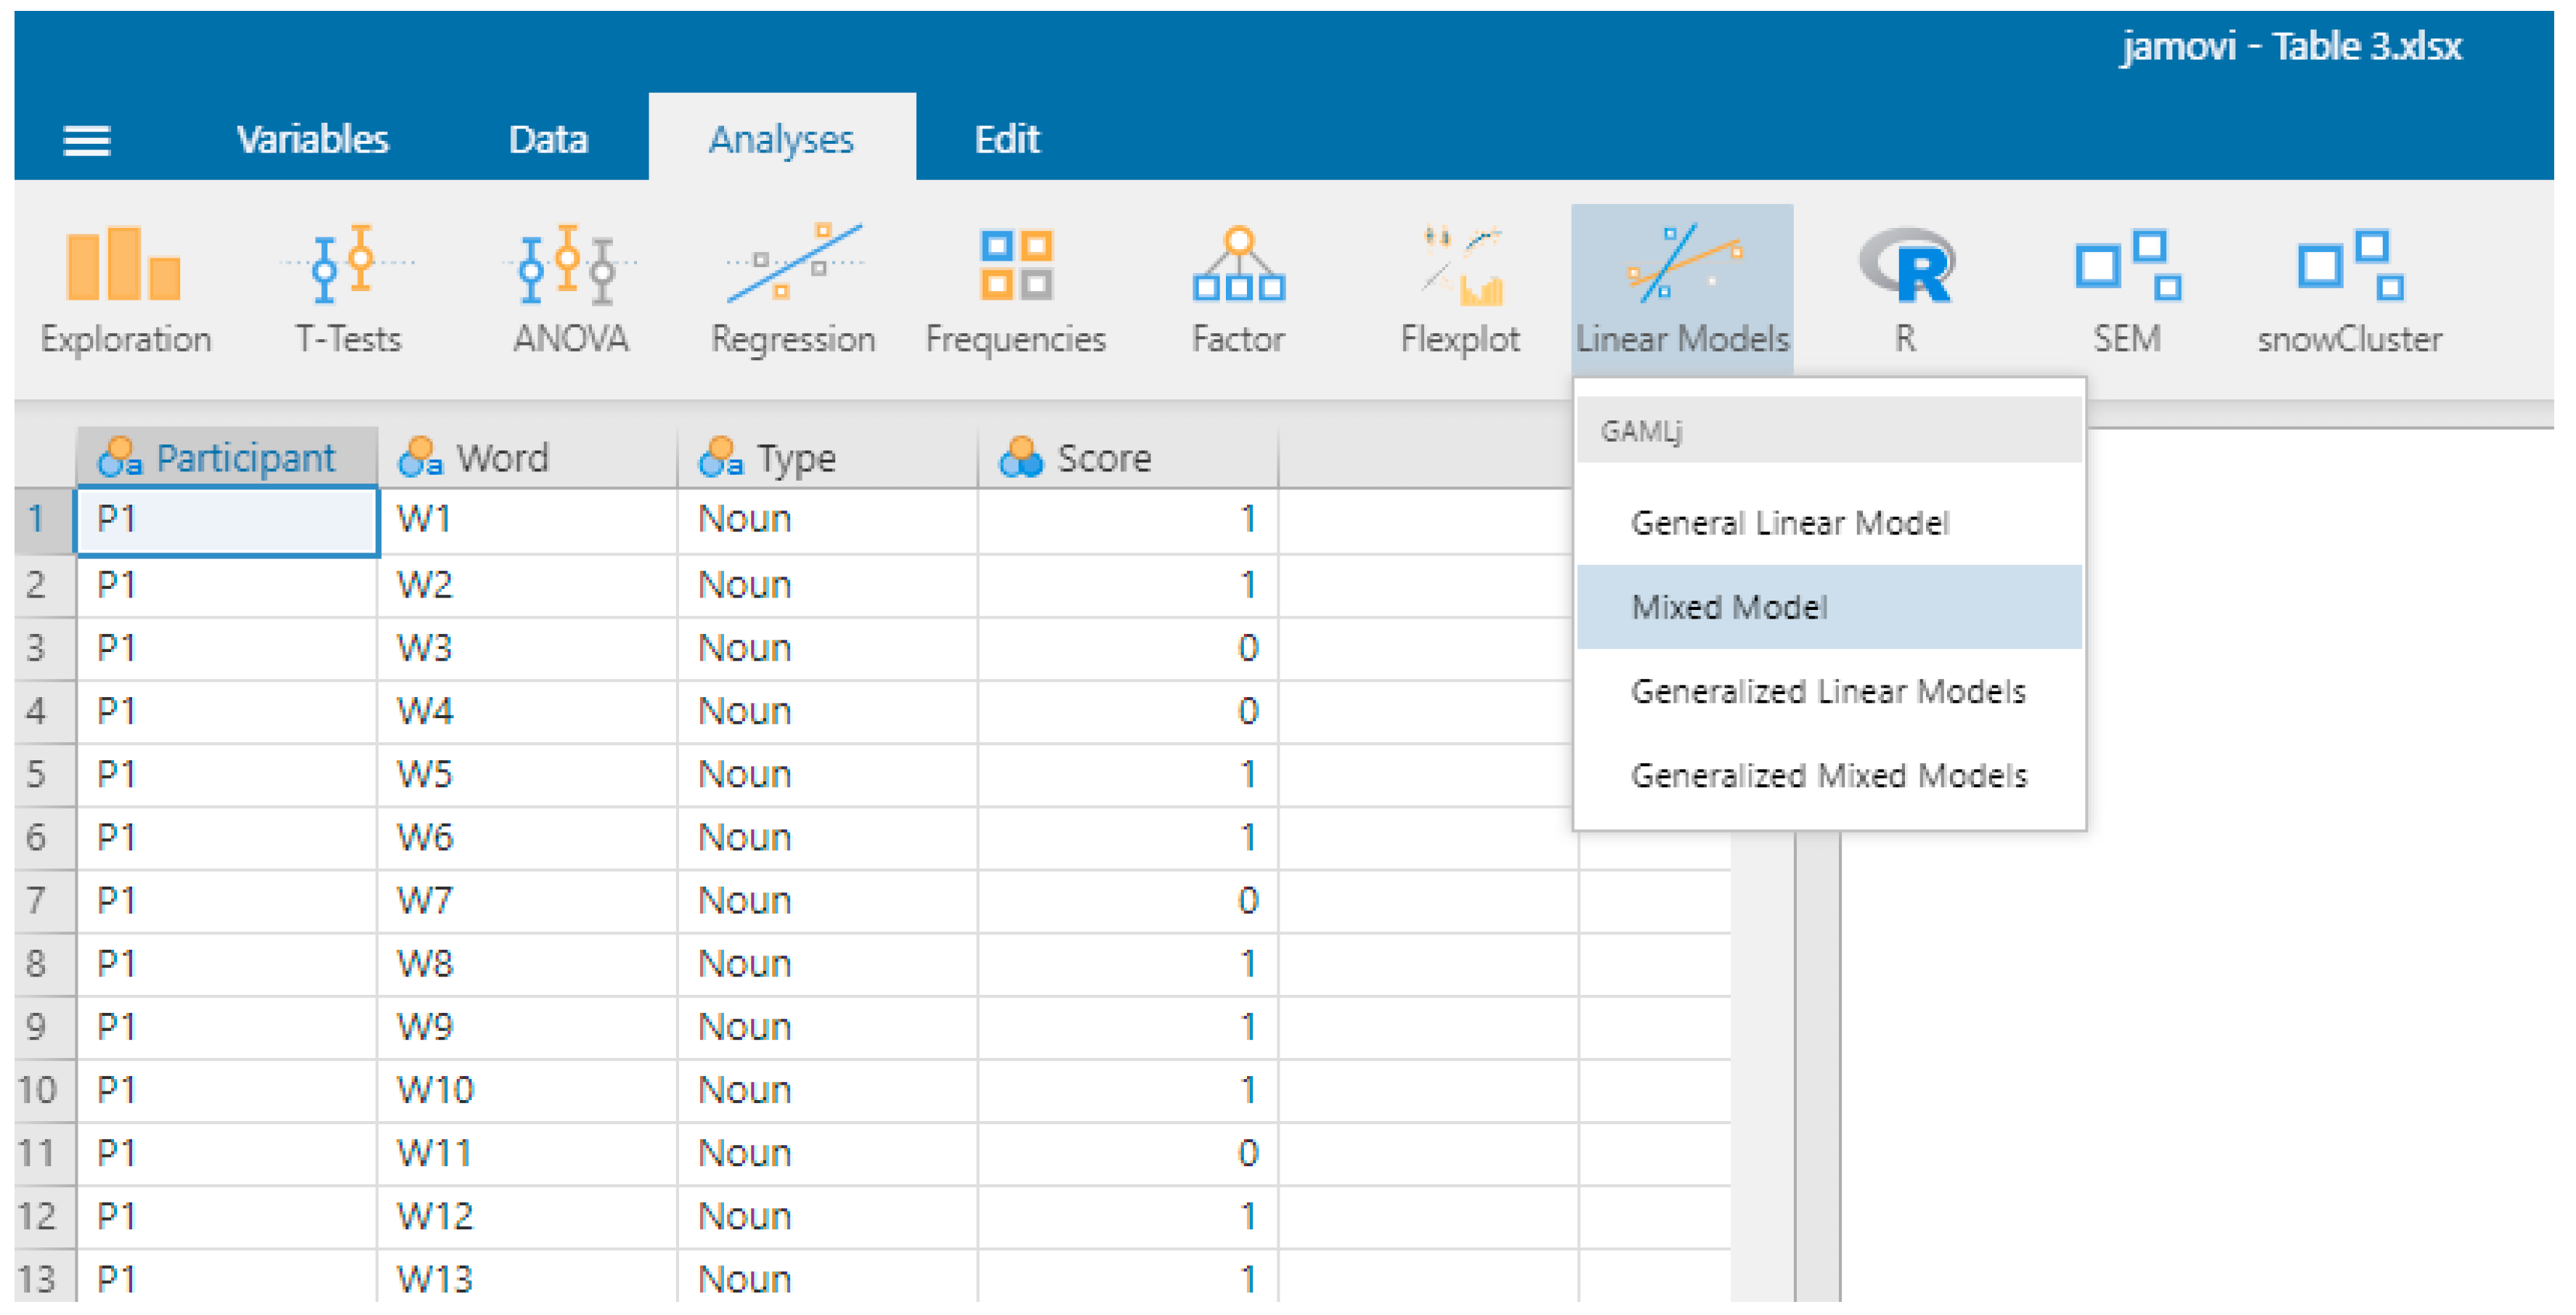Select the Word column header
Image resolution: width=2576 pixels, height=1315 pixels.
pos(528,458)
